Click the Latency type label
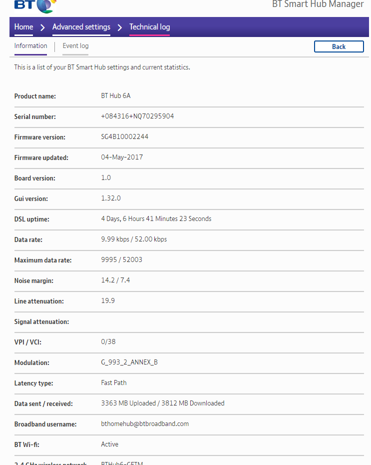 coord(34,383)
